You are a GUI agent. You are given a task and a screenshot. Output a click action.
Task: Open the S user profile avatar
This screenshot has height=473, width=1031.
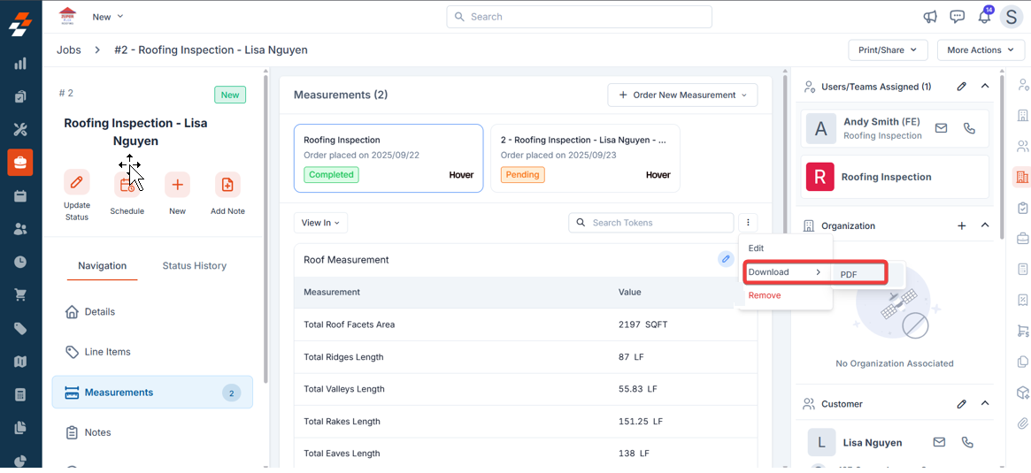1012,17
